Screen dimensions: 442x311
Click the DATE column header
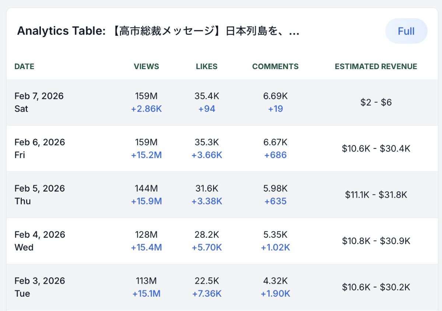24,67
